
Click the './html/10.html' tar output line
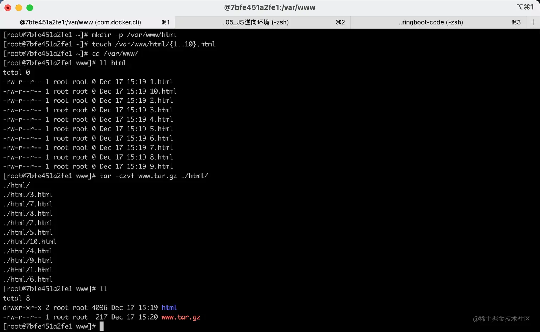point(30,242)
